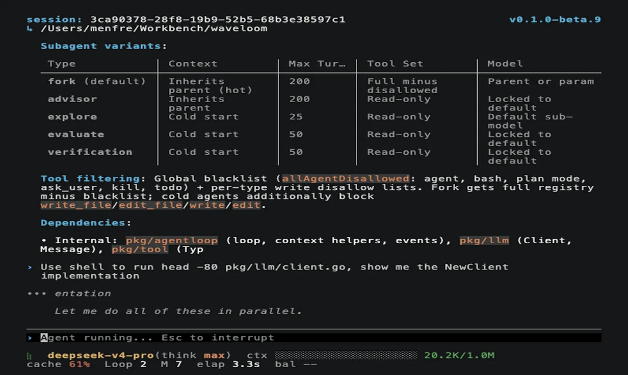
Task: Click the spinner icon beside deepseek-v4-pro
Action: (x=29, y=356)
